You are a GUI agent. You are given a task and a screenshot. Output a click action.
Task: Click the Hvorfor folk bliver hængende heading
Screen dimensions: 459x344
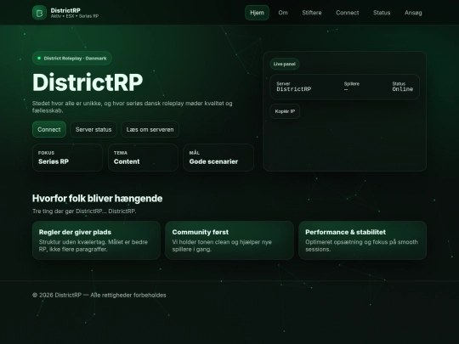[97, 198]
